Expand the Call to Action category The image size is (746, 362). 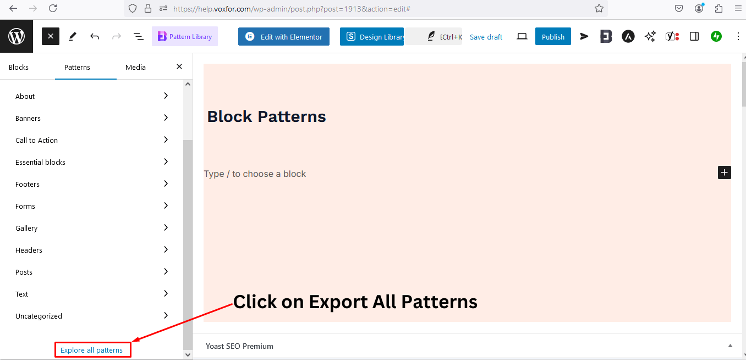91,140
